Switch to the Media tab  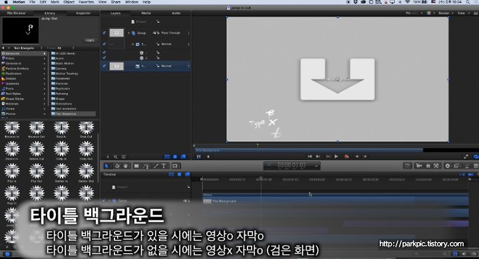pyautogui.click(x=146, y=13)
